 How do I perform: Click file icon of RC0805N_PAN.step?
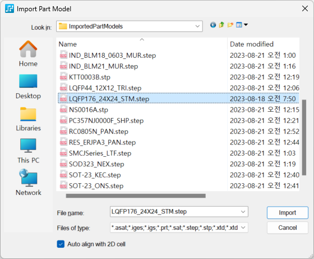[x=63, y=131]
